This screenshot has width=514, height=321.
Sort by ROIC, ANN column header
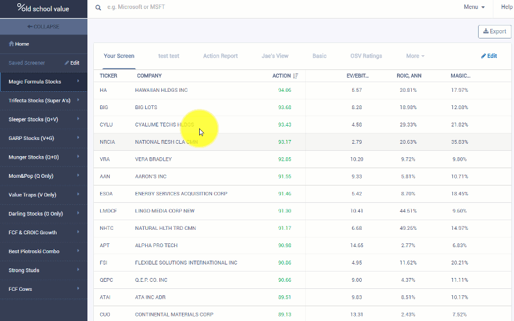tap(409, 76)
